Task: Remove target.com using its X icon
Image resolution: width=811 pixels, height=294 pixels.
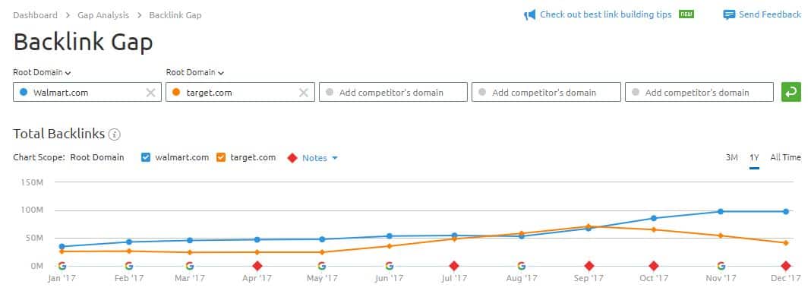Action: [x=304, y=93]
